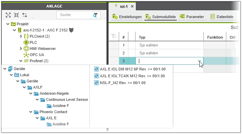Screen dimensions: 242x134
Task: Choose NSL-F_I42 Rev. >= 00/1.00 entry
Action: click(x=120, y=83)
